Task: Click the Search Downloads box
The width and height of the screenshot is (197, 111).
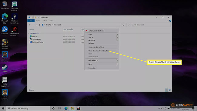Action: [149, 25]
